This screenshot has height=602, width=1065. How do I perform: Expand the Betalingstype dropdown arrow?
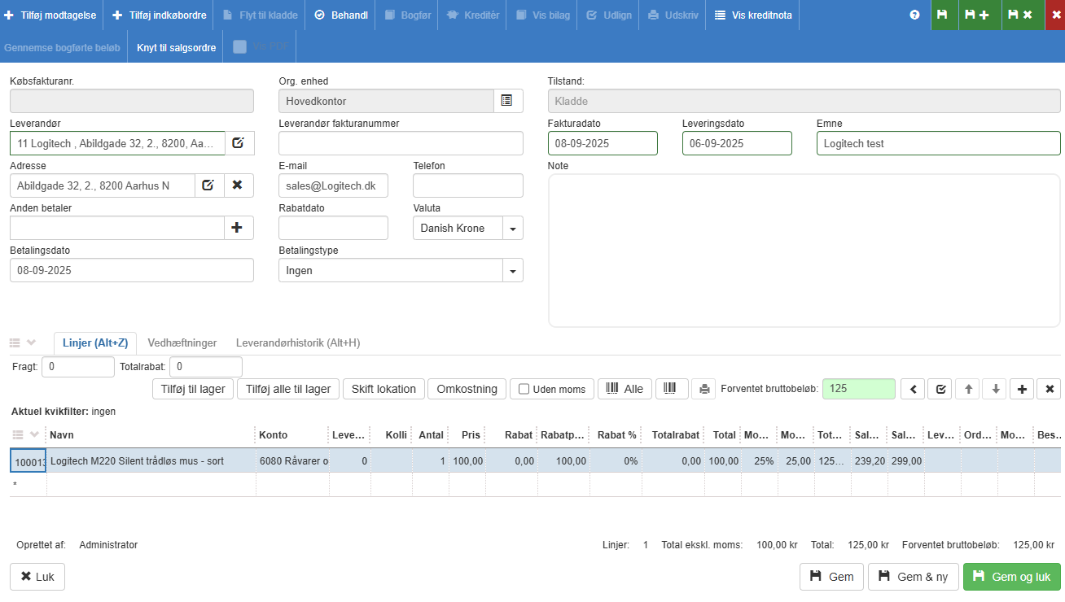pos(513,271)
